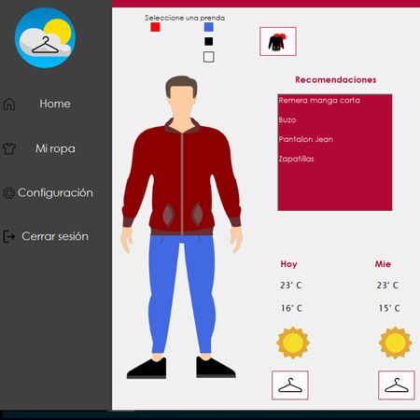Pick the red color swatch
Viewport: 420px width, 420px height.
pos(155,27)
